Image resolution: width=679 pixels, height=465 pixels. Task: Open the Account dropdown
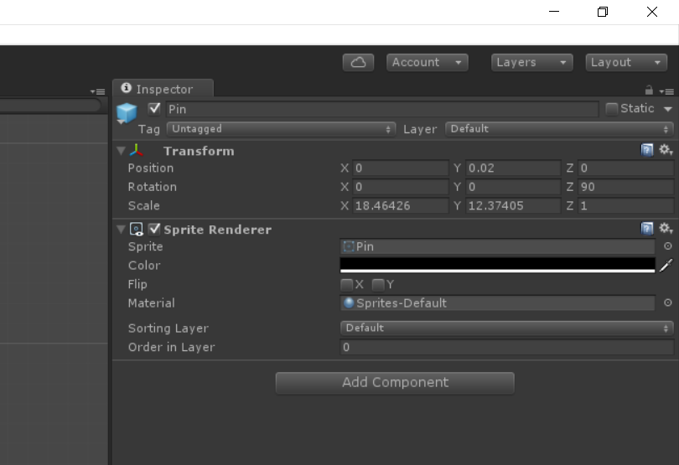[427, 62]
